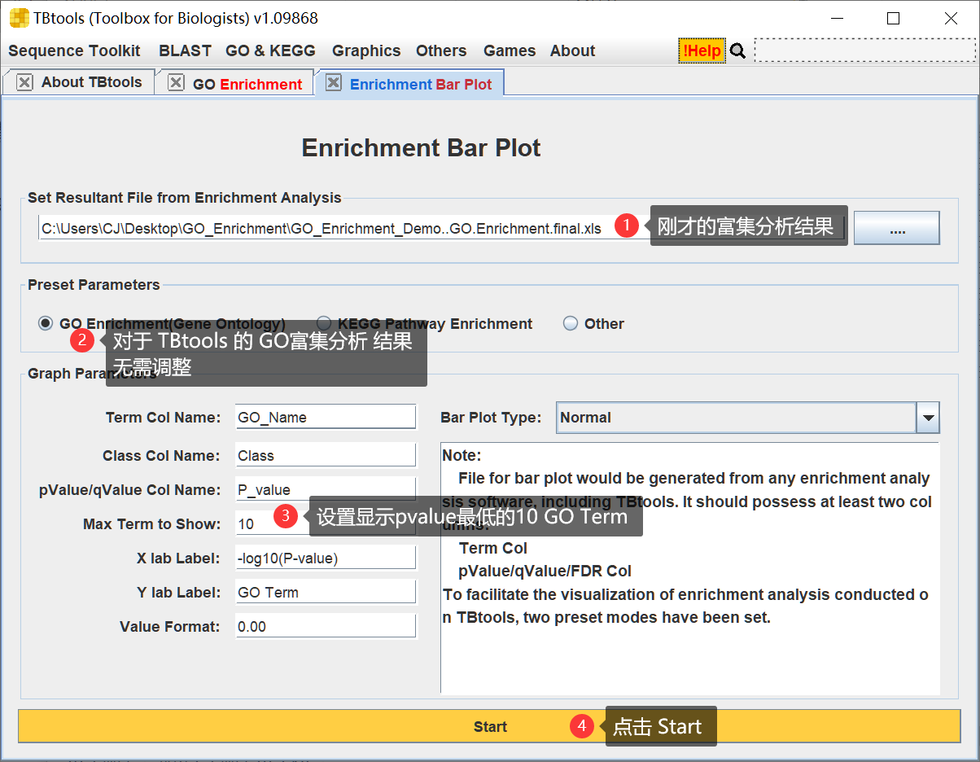
Task: Click the Bar Plot Type: label
Action: (491, 418)
